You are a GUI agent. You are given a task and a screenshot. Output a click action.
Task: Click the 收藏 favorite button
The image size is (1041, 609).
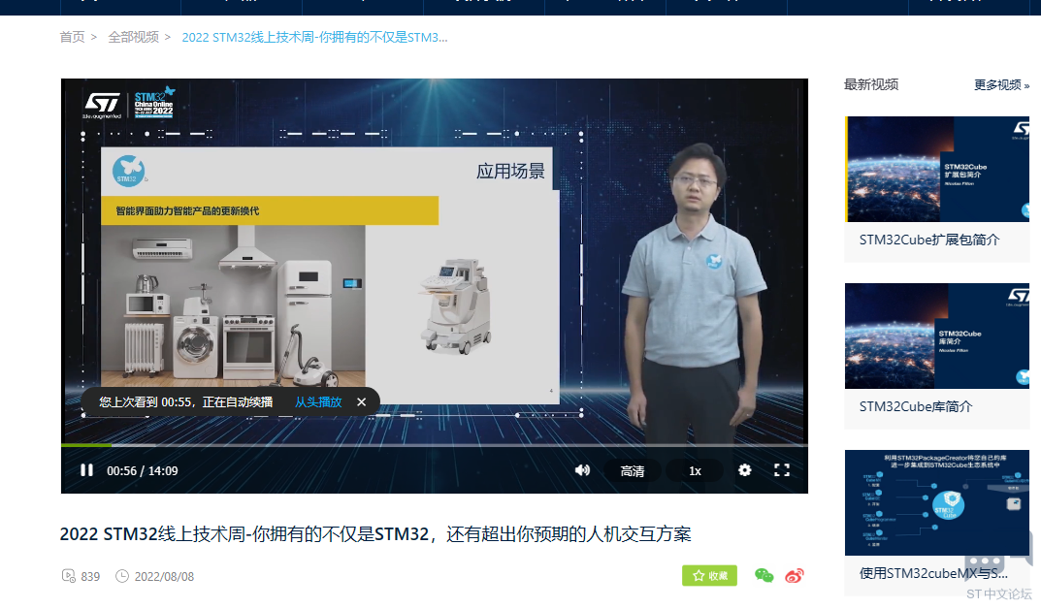[710, 576]
